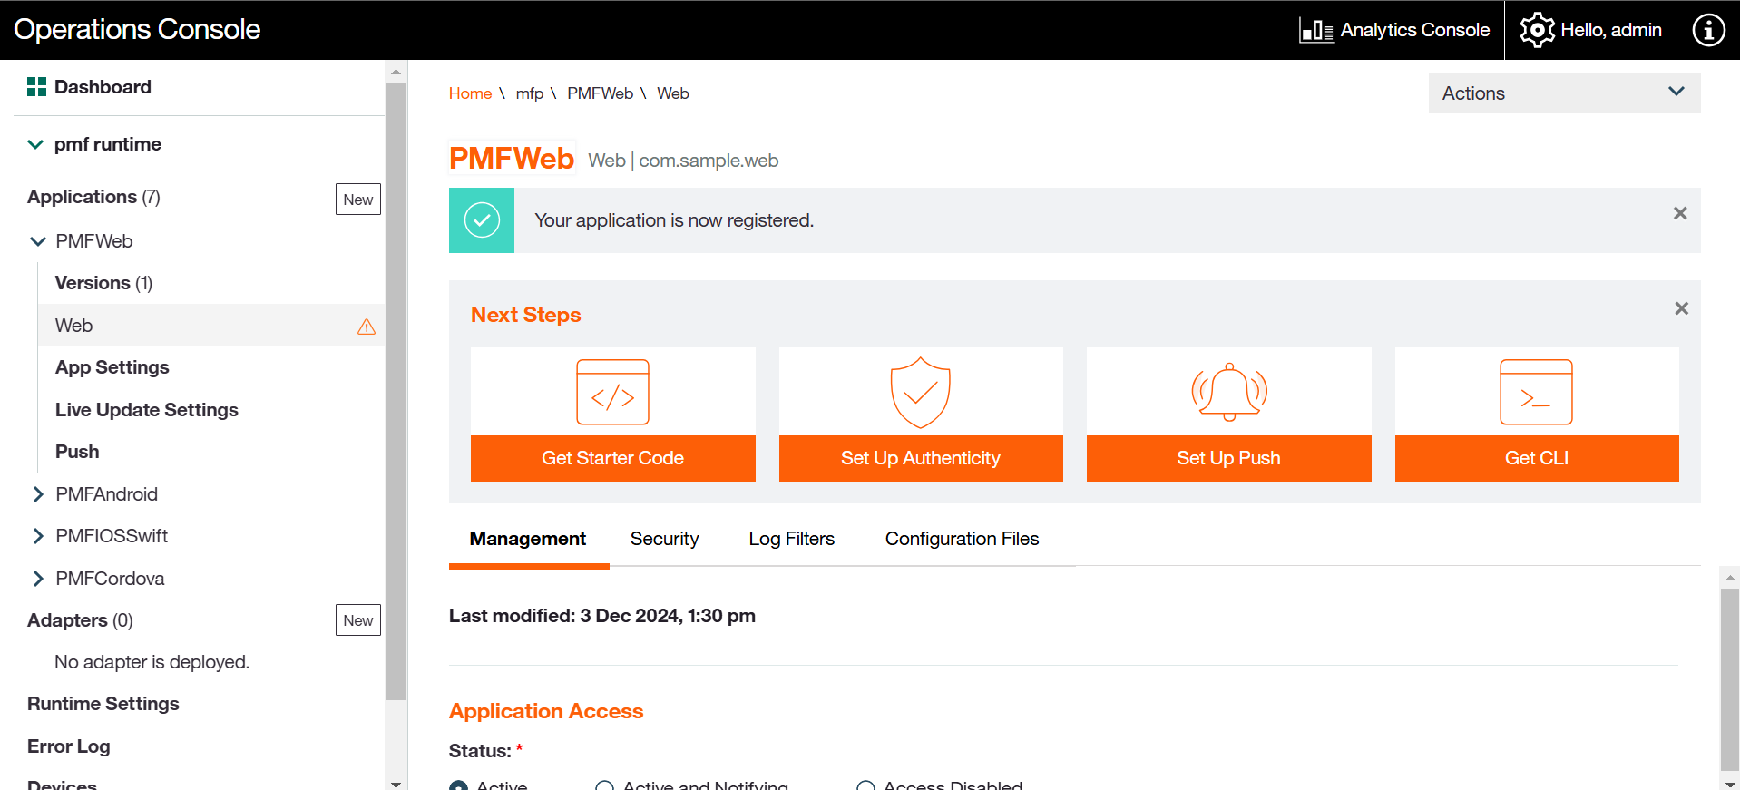Screen dimensions: 1740x790
Task: Open the admin settings gear icon
Action: click(1537, 30)
